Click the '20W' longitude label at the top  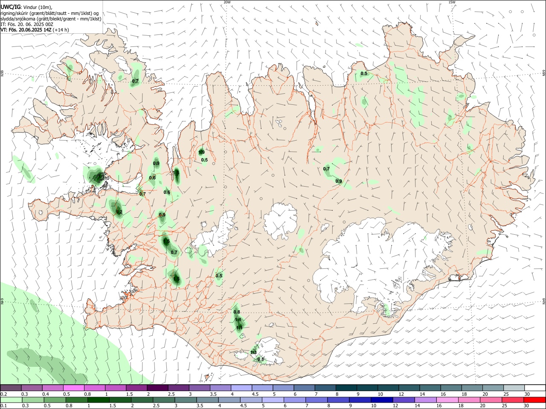pyautogui.click(x=227, y=2)
